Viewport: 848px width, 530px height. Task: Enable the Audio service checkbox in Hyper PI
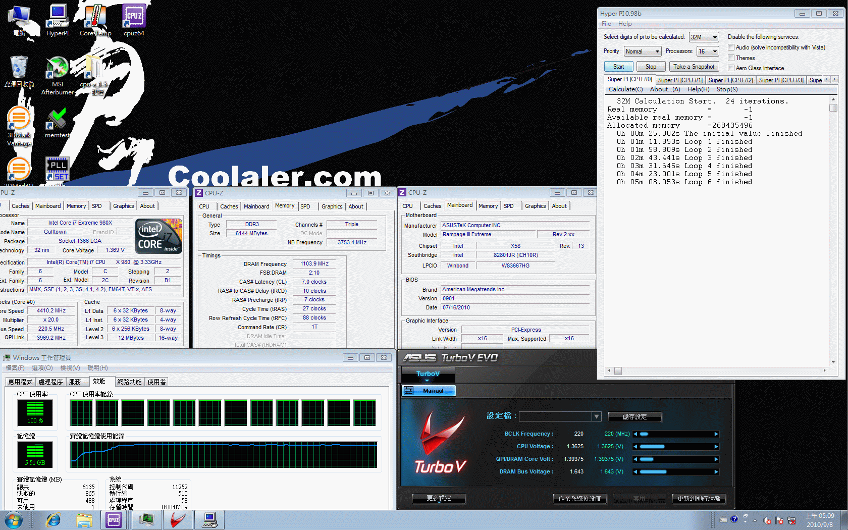(x=731, y=47)
